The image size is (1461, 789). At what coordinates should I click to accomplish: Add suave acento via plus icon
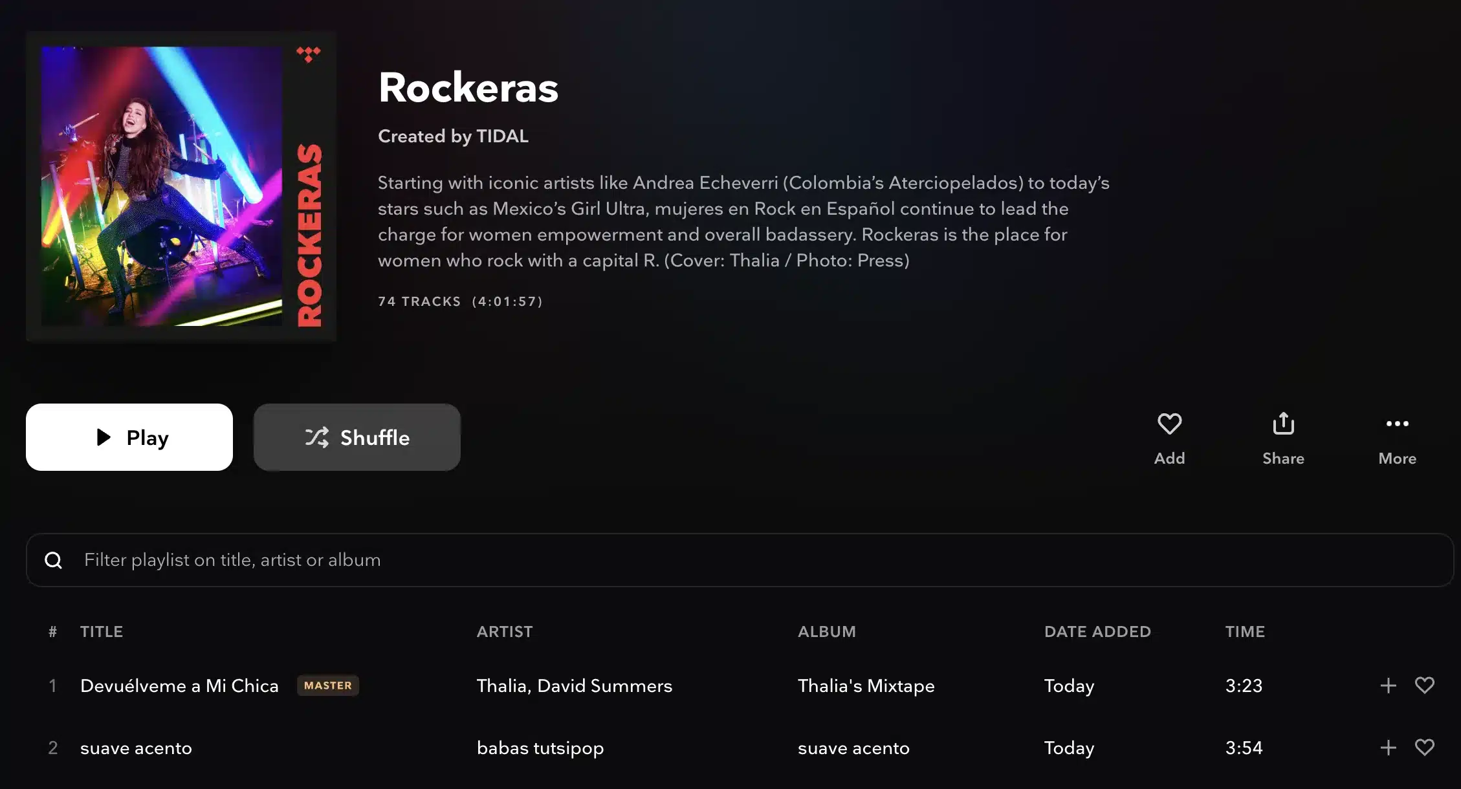pos(1388,748)
